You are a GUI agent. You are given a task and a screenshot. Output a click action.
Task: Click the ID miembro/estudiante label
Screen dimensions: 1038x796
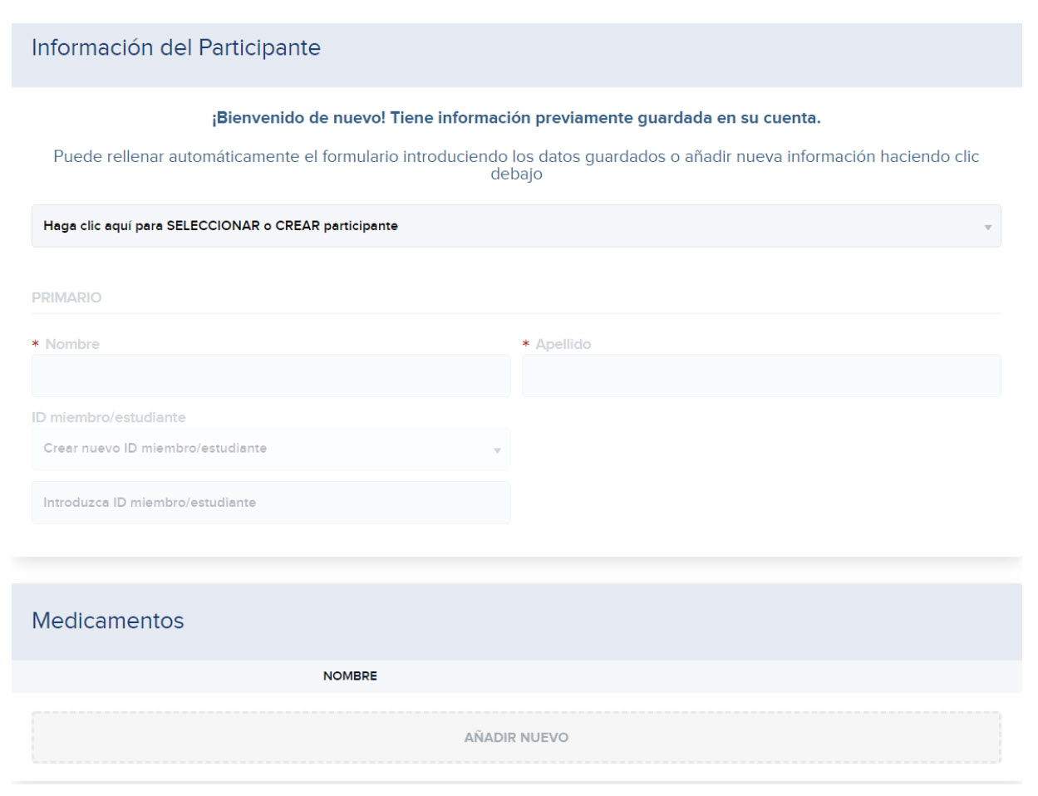pos(109,417)
